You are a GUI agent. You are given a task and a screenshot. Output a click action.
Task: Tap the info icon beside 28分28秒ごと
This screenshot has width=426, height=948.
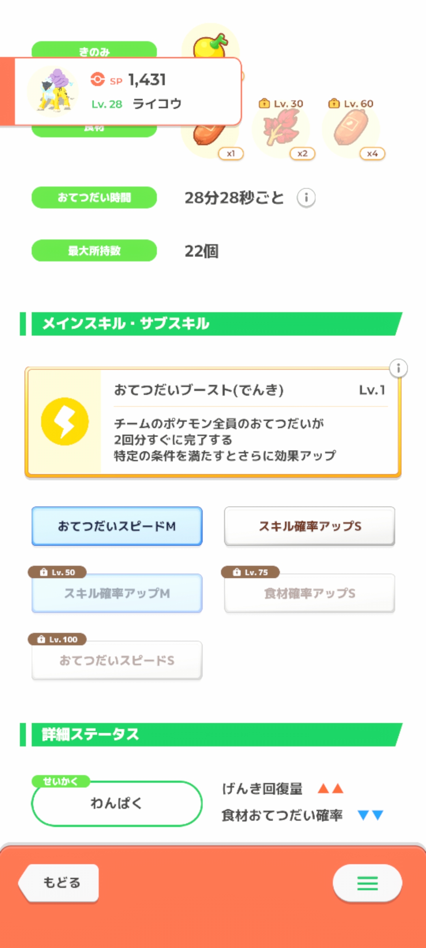[x=306, y=197]
